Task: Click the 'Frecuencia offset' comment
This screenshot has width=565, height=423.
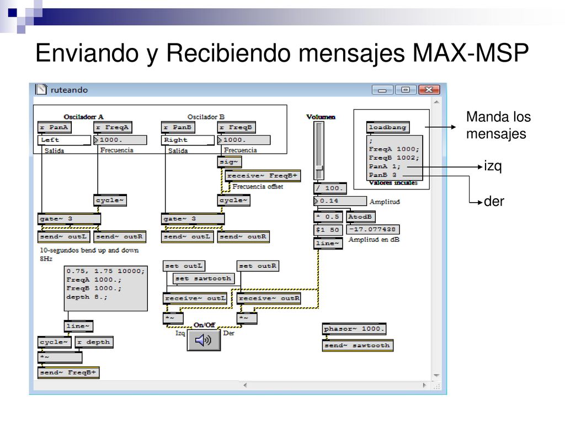Action: click(x=258, y=187)
